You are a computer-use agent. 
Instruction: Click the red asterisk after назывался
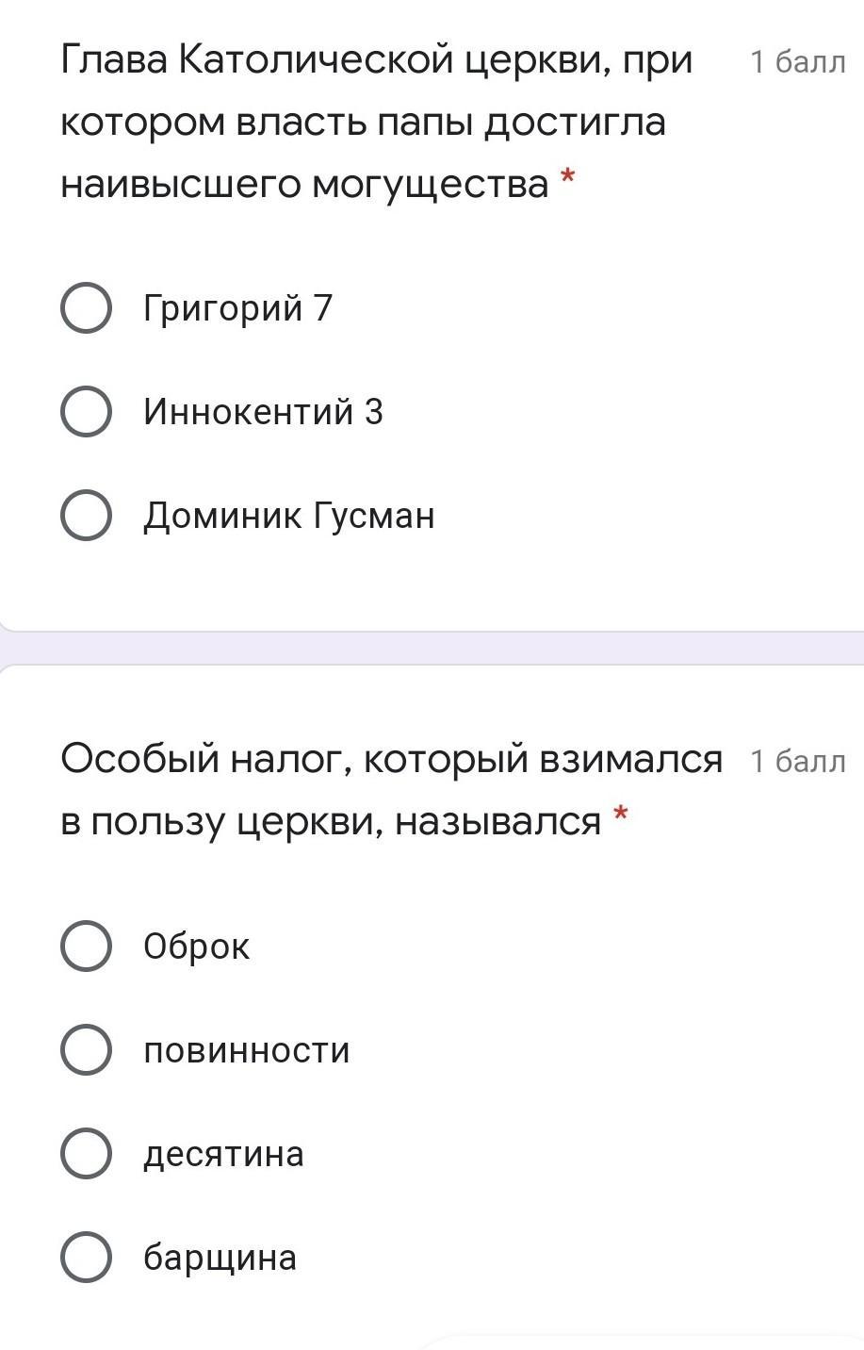point(620,815)
